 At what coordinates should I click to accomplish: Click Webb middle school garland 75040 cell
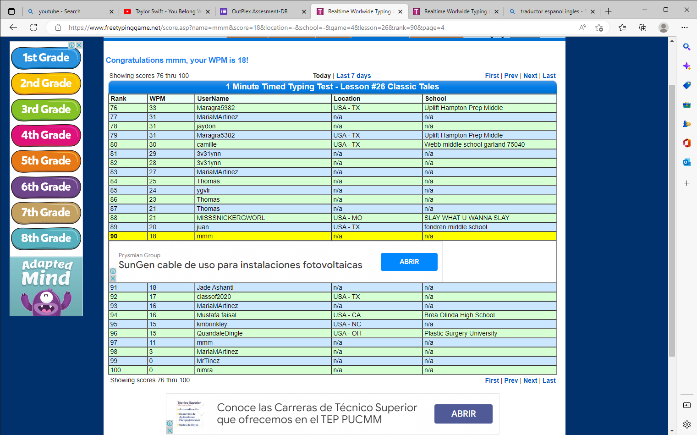point(489,144)
